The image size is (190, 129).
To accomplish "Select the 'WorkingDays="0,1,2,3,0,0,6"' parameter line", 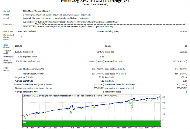I will point(70,22).
